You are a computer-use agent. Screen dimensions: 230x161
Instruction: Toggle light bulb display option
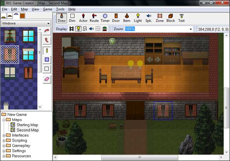pos(78,29)
